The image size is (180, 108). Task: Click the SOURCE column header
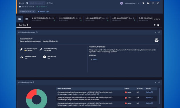[149, 89]
